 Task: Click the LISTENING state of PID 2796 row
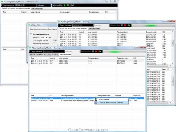(x=150, y=44)
